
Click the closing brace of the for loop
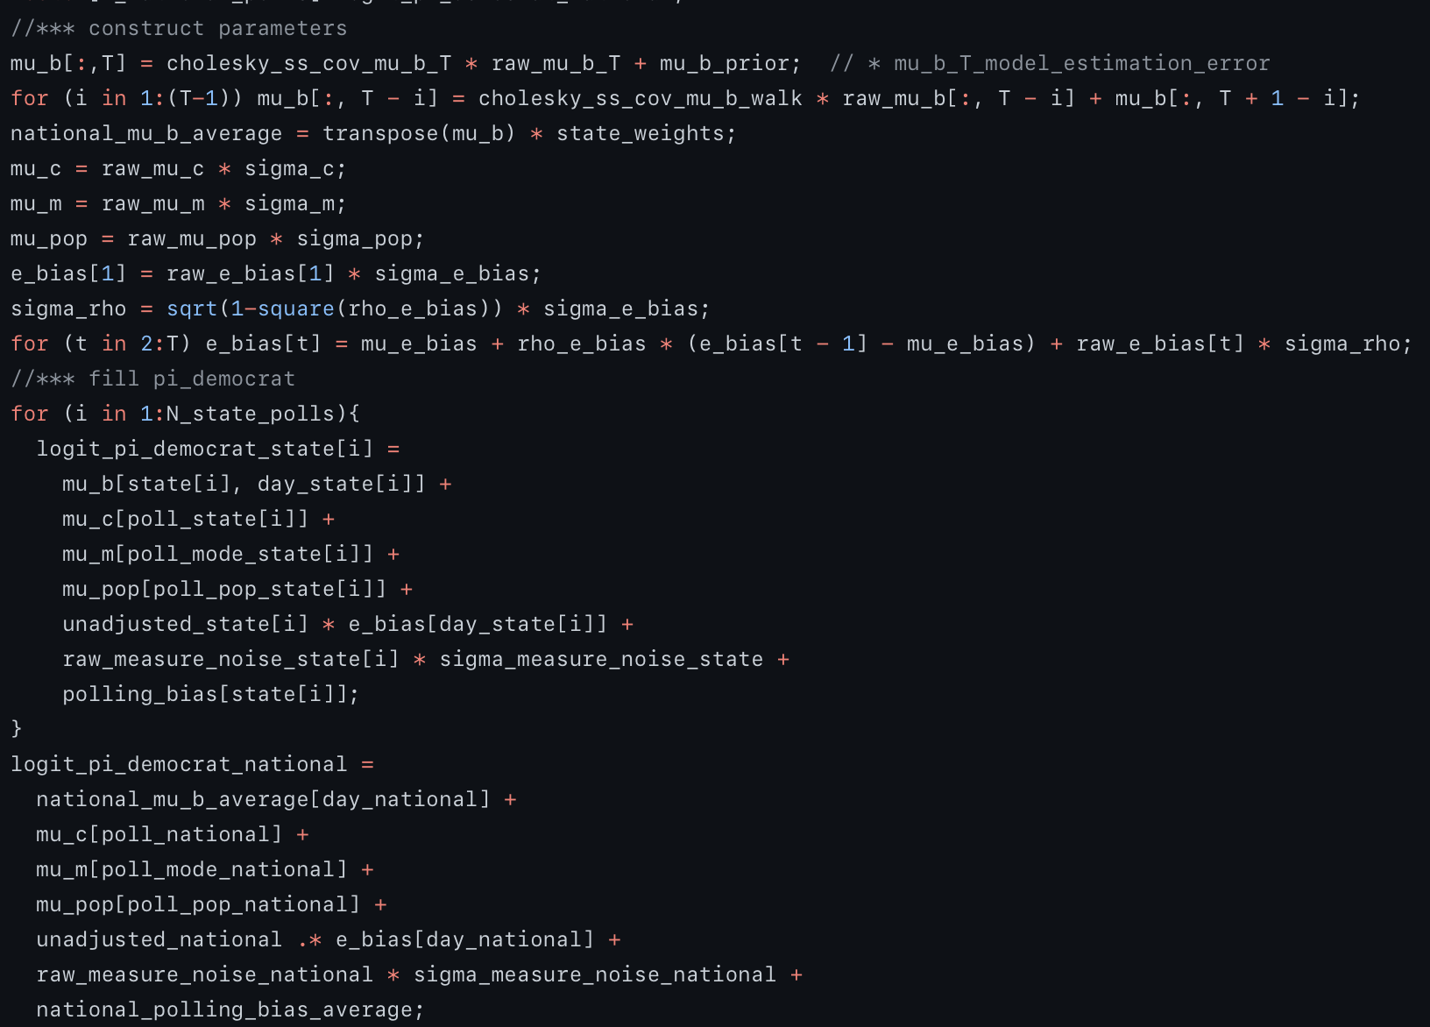pos(16,729)
